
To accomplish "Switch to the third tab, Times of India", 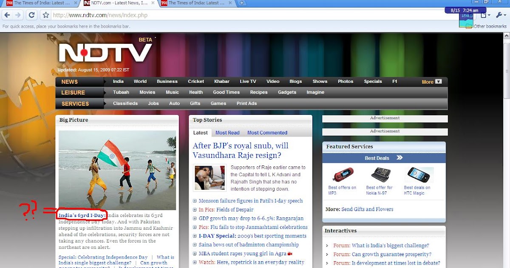I will click(196, 3).
